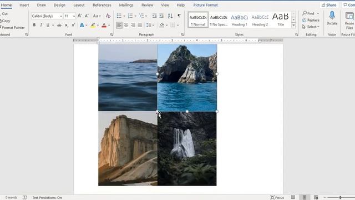Open Paragraph dialog launcher
355x200 pixels.
[x=182, y=34]
